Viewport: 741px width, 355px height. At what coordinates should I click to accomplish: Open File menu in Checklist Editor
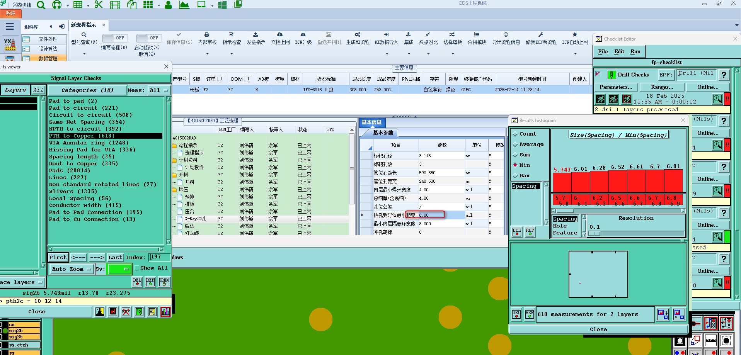[603, 51]
